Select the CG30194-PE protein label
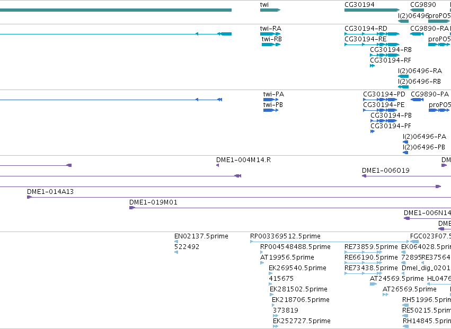 coord(384,105)
